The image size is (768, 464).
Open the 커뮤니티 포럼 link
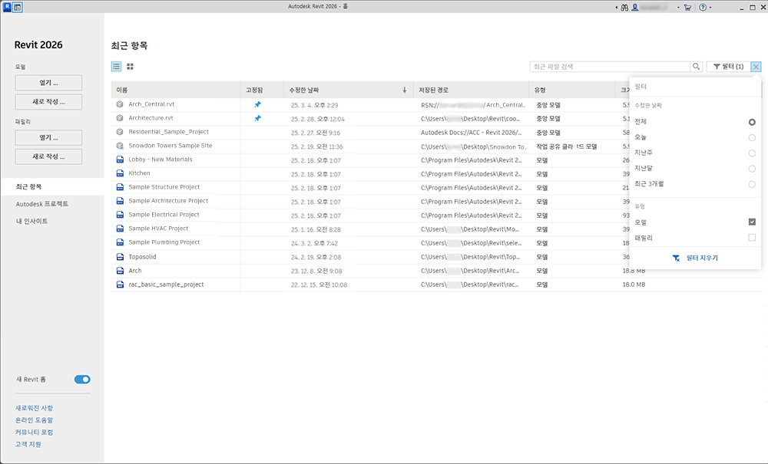tap(34, 433)
